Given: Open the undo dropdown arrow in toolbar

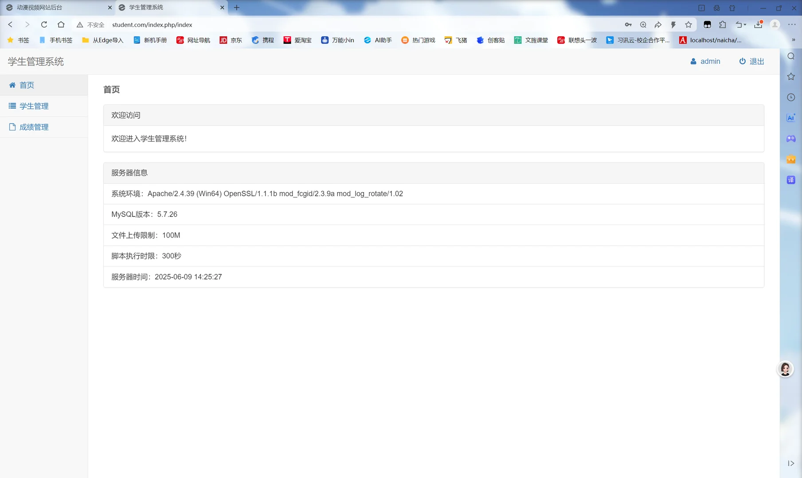Looking at the screenshot, I should (x=744, y=25).
